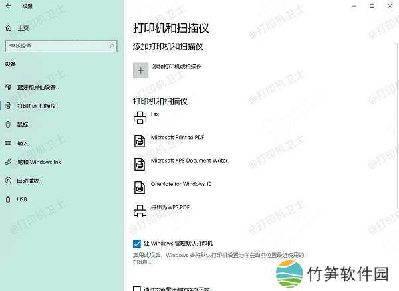Uncheck 让 Windows 管理默认打印机

coord(137,244)
